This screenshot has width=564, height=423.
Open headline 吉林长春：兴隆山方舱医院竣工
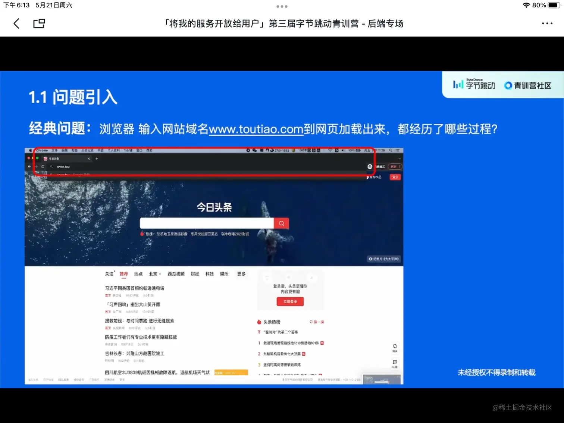(x=135, y=353)
